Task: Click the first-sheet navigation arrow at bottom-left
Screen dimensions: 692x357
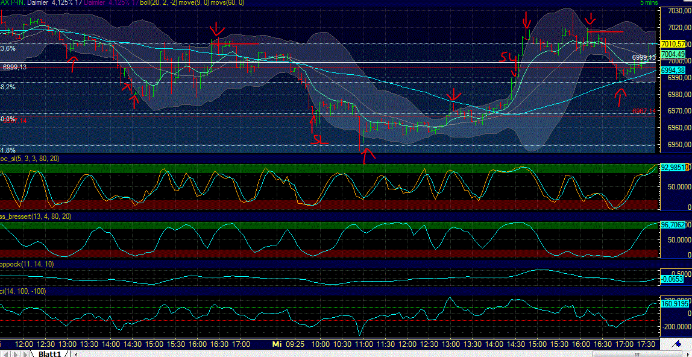Action: [4, 354]
